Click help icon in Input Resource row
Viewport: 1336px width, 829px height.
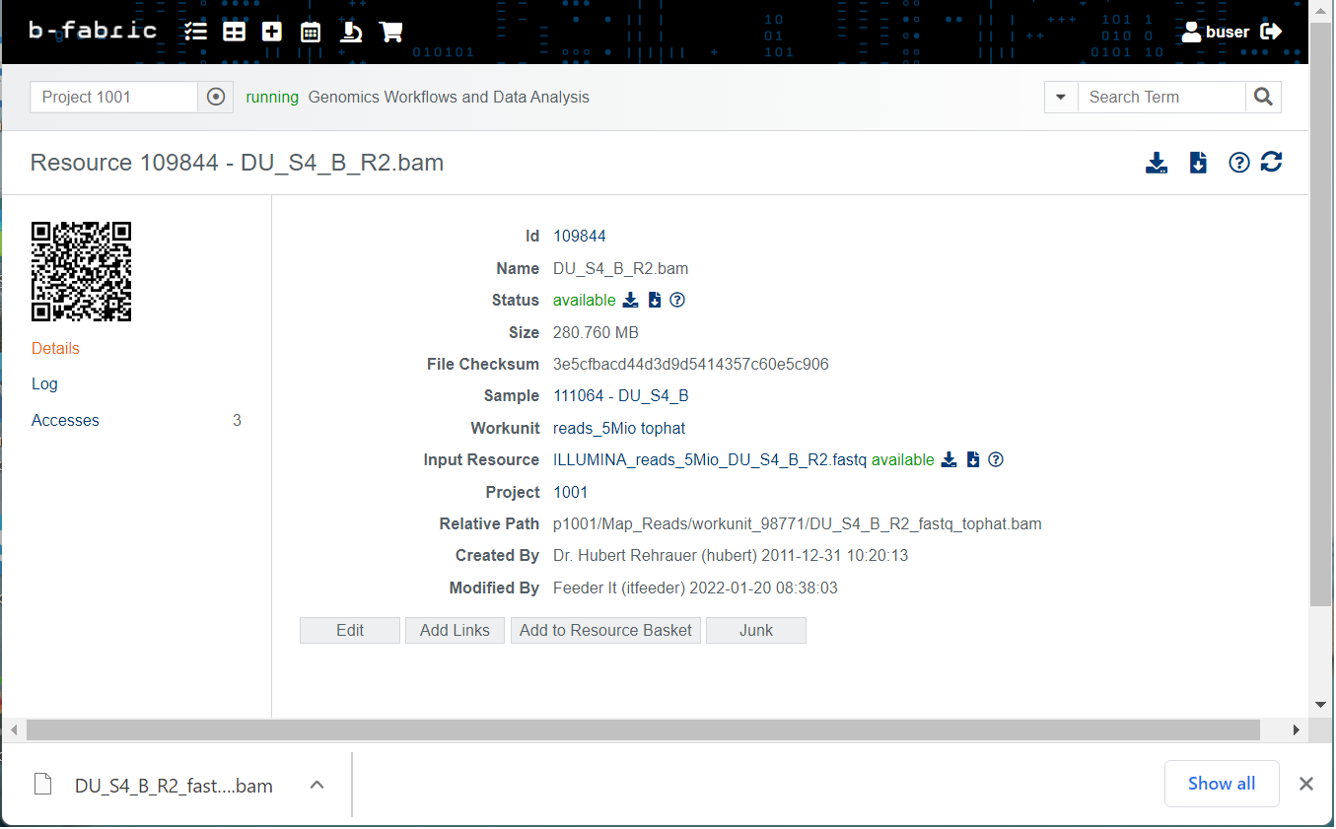[996, 459]
